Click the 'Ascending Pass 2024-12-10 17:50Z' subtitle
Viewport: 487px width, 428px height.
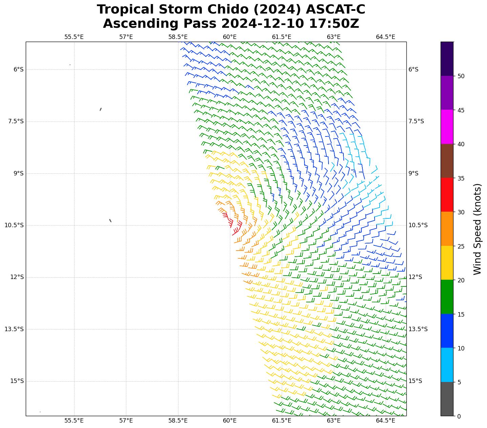231,24
